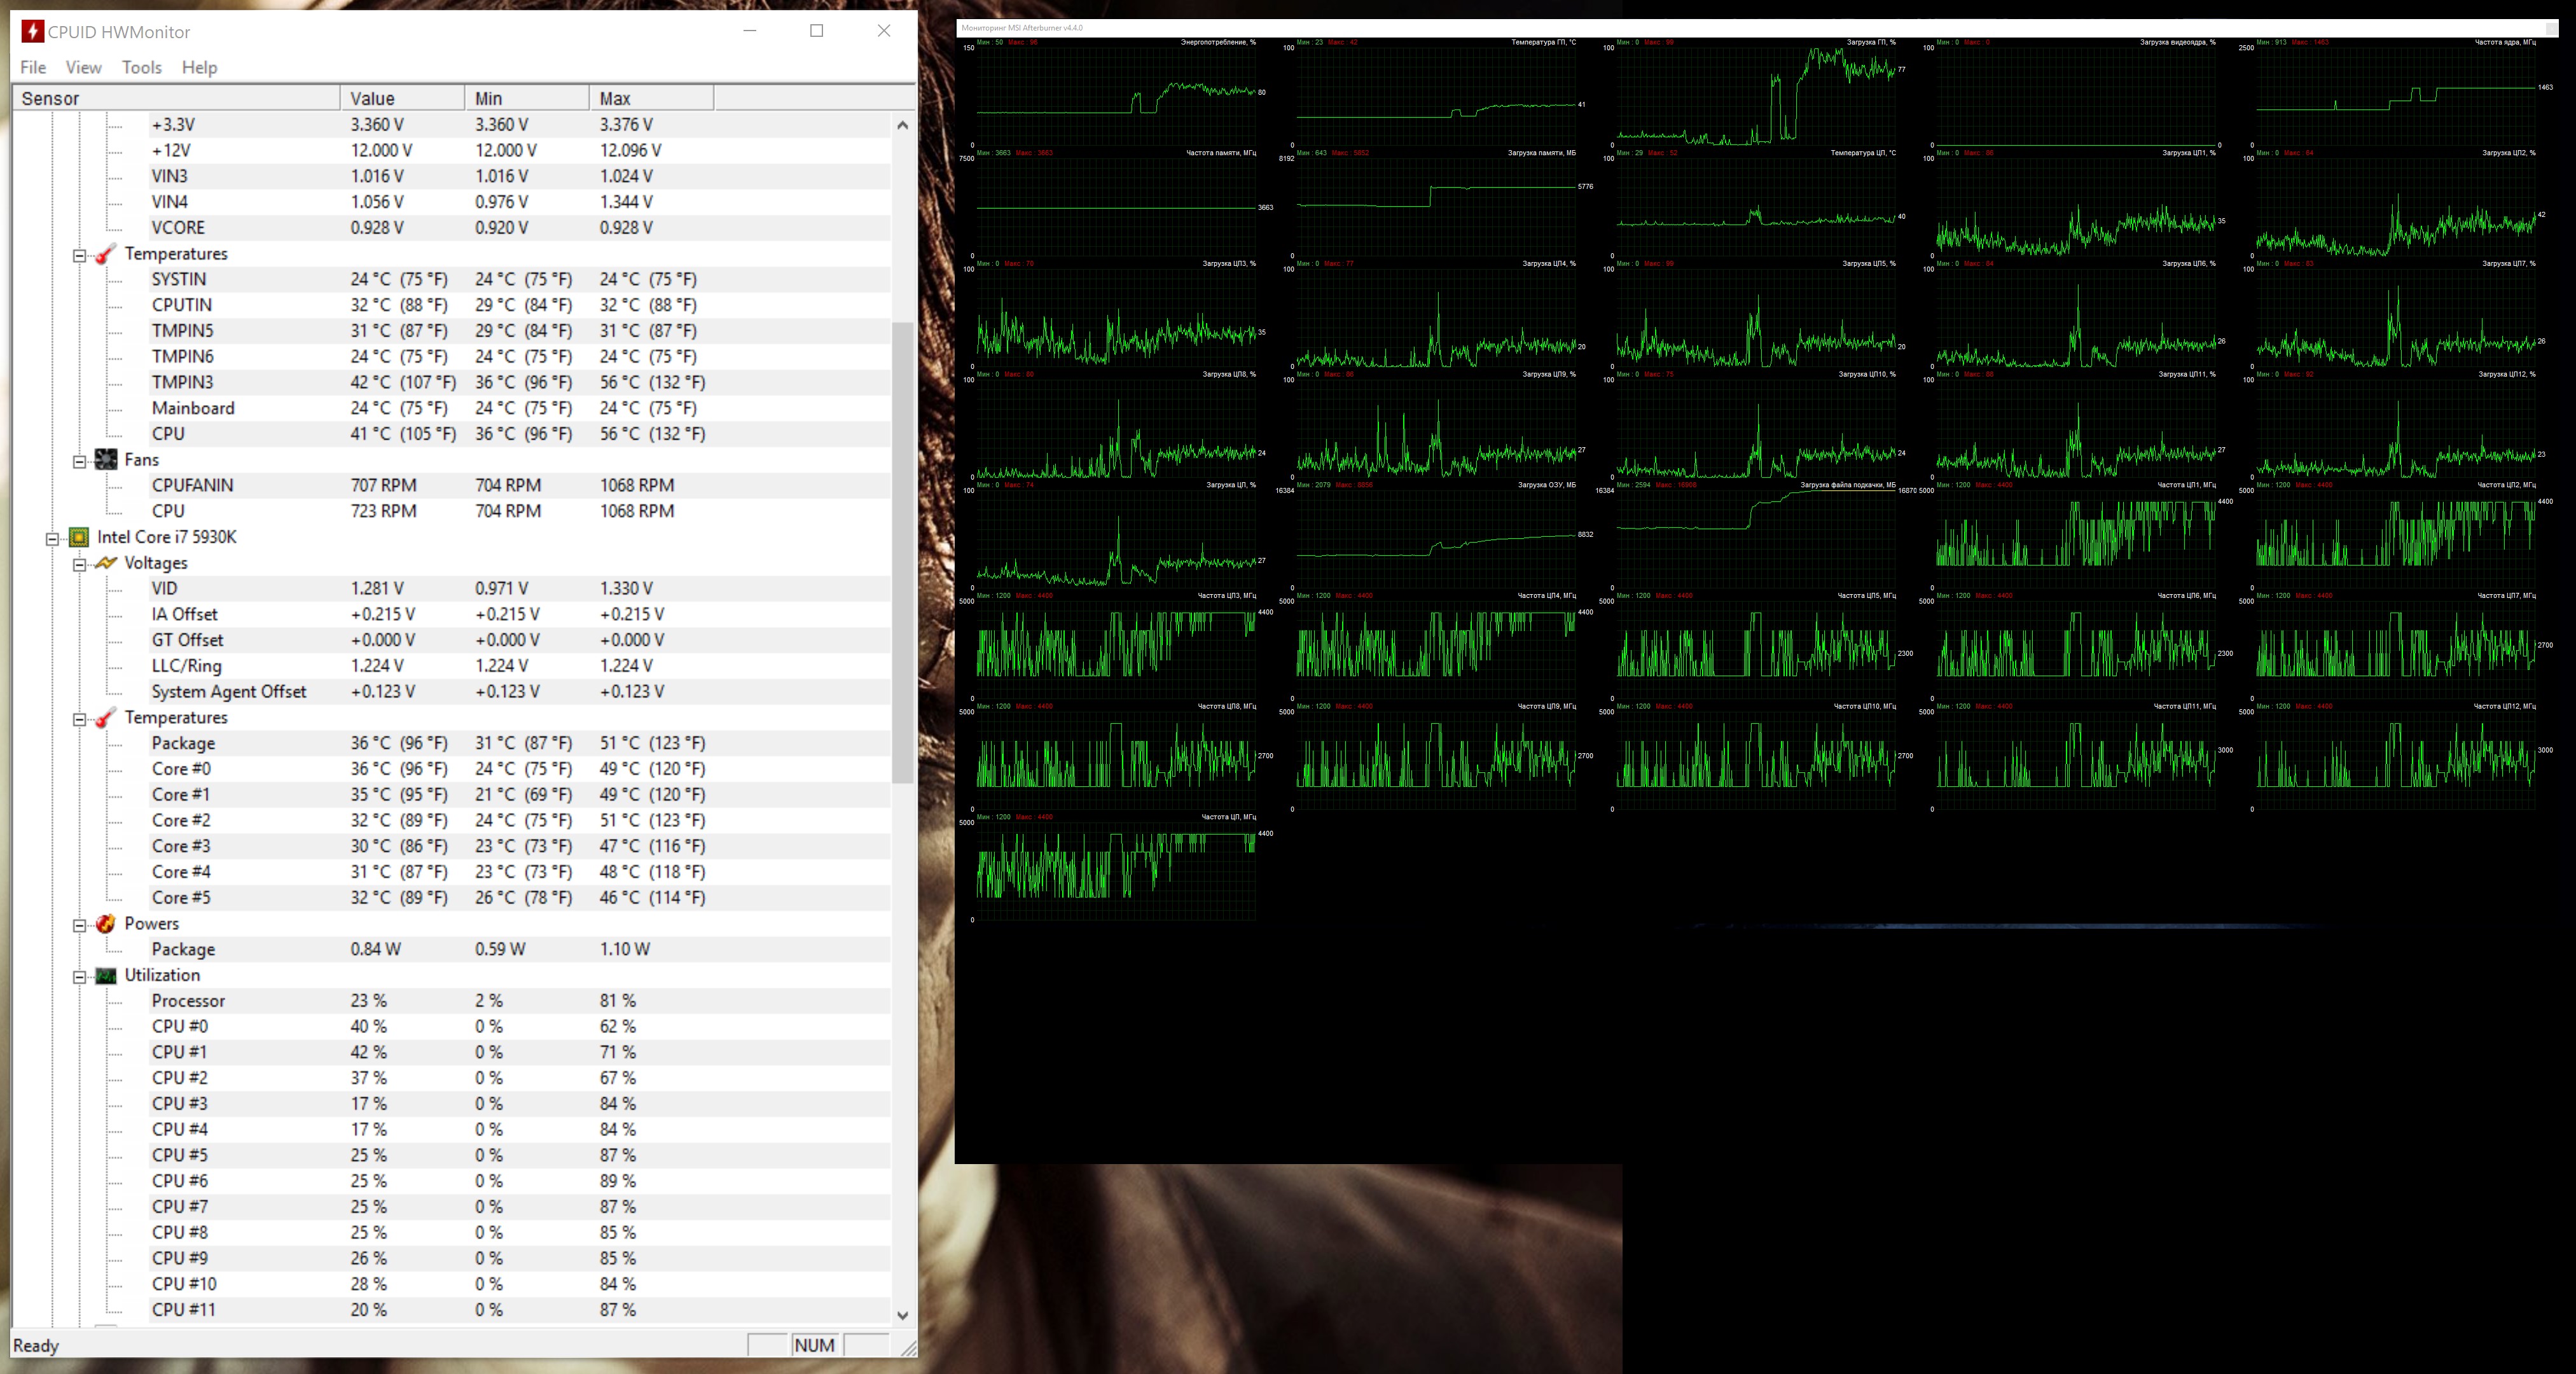Click the Powers flame icon
2576x1374 pixels.
click(105, 924)
